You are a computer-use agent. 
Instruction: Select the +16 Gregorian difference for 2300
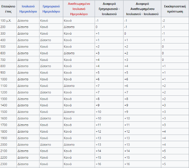98,164
